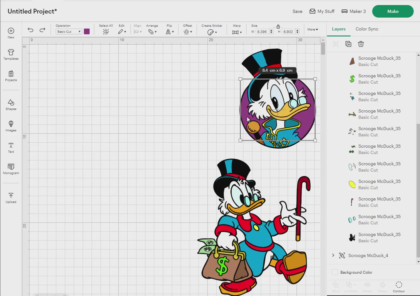
Task: Click the Attach tool
Action: click(x=367, y=287)
